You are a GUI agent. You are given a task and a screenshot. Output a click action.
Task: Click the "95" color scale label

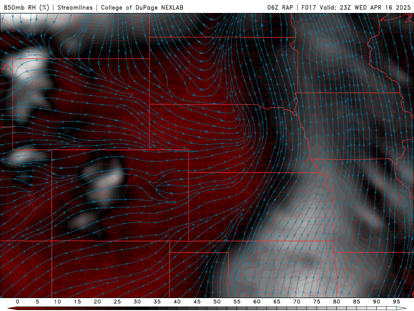pos(396,302)
